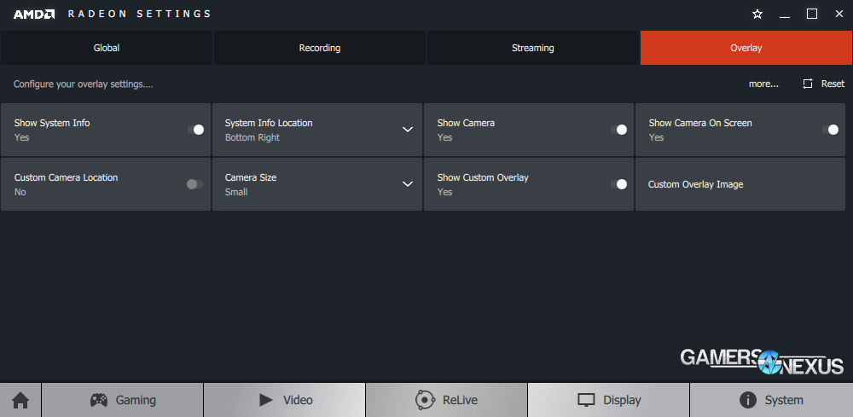Click the System label in bottom bar
The width and height of the screenshot is (853, 417).
coord(784,400)
